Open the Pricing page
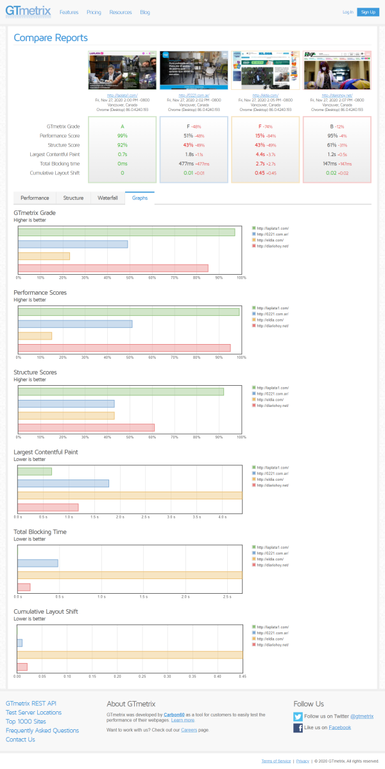The height and width of the screenshot is (769, 385). click(x=94, y=12)
